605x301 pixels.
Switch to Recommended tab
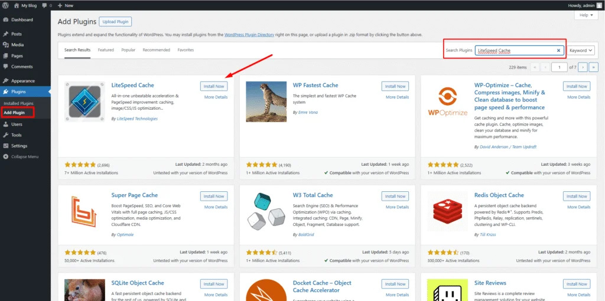pos(156,50)
